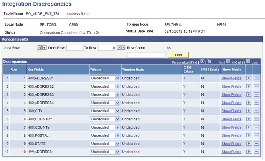
Task: Focus the To Row input field
Action: pos(107,48)
